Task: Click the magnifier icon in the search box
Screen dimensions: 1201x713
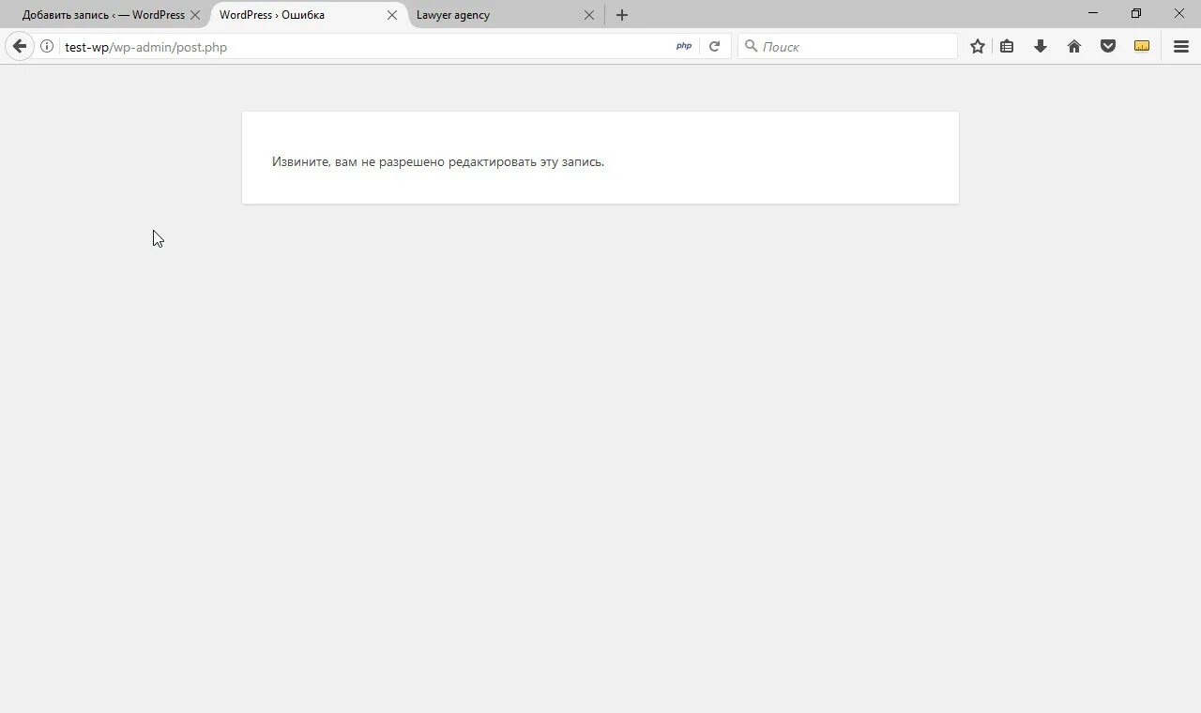Action: coord(751,46)
